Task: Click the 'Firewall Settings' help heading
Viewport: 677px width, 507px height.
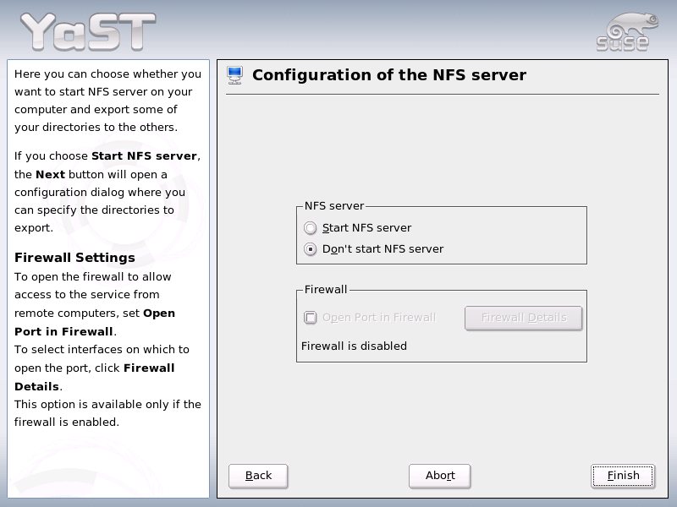Action: coord(74,258)
